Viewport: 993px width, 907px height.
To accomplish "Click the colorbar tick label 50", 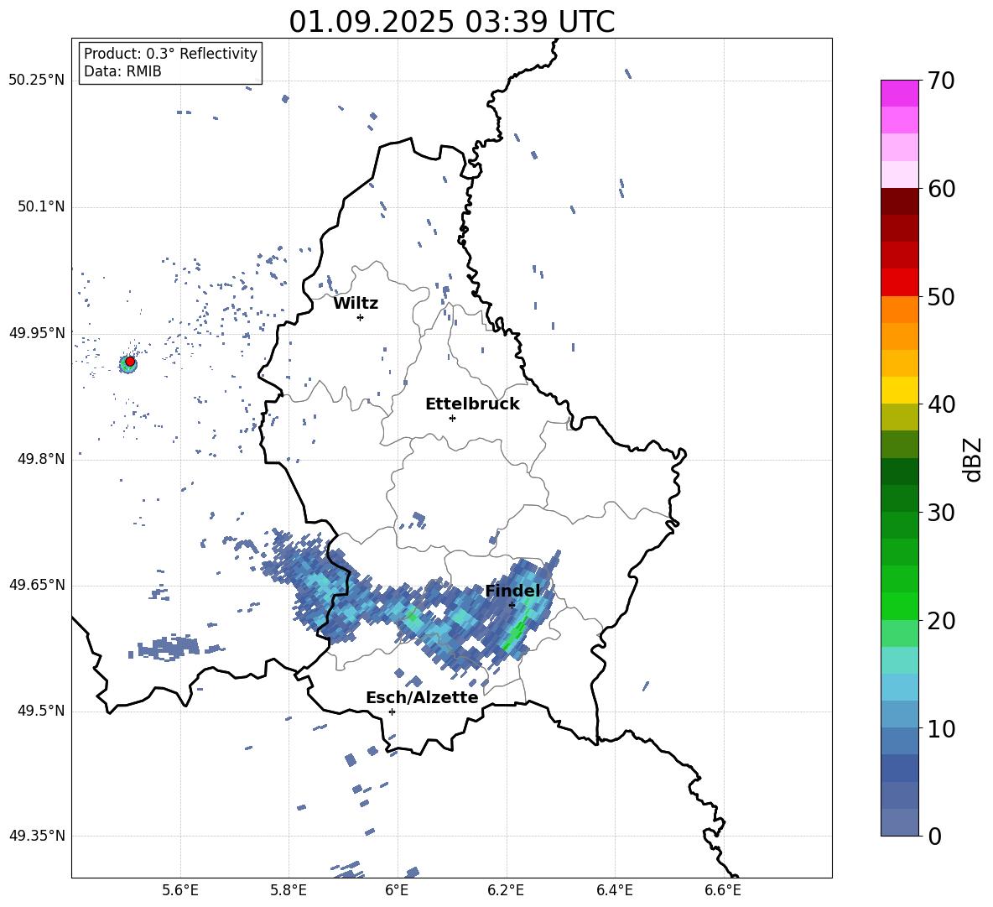I will (941, 296).
